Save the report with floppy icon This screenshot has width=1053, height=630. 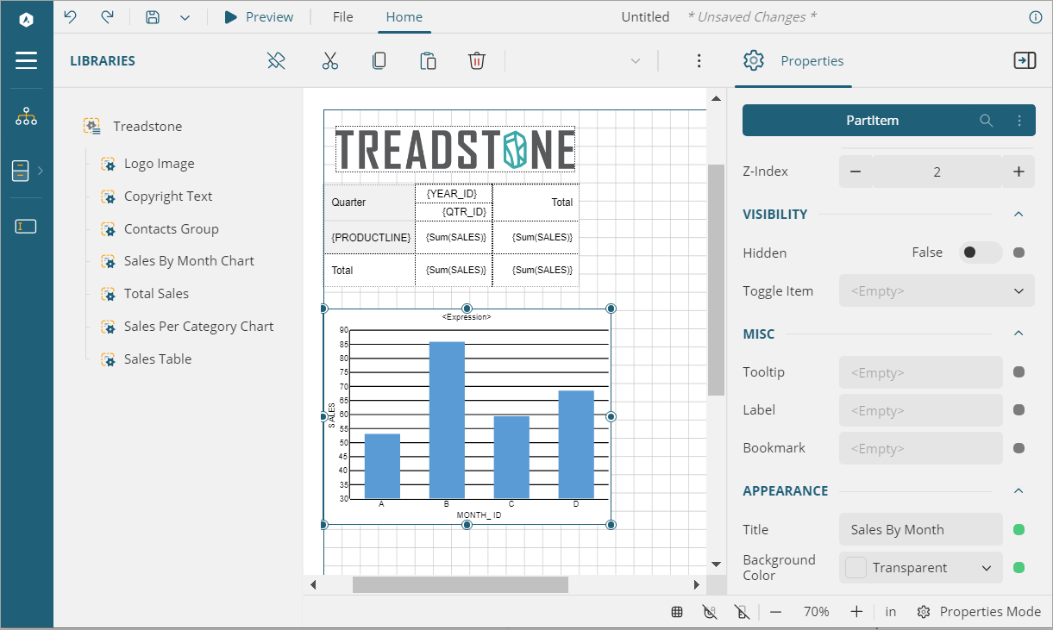153,16
